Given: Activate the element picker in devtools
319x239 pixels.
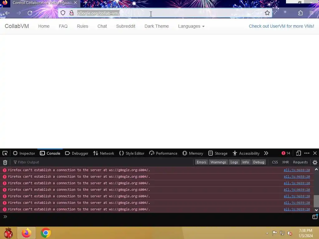Looking at the screenshot, I should tap(5, 153).
